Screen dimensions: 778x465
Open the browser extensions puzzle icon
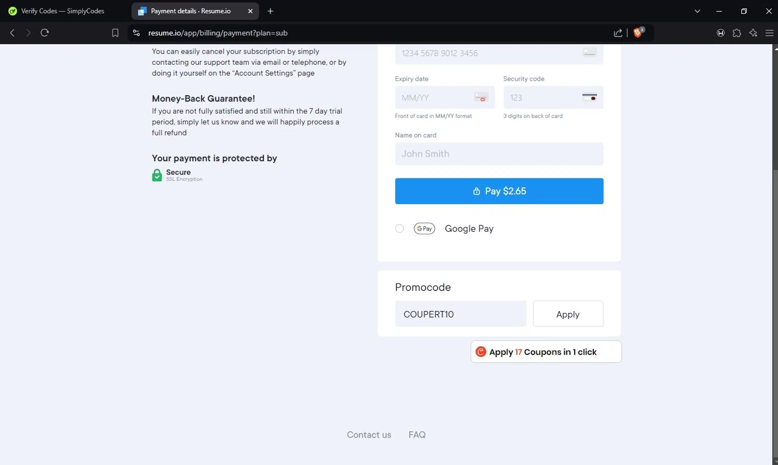pyautogui.click(x=737, y=33)
